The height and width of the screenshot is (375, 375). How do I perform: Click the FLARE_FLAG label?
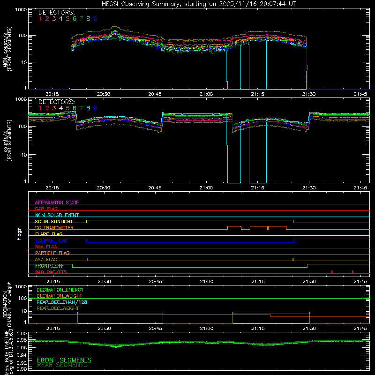coord(49,234)
